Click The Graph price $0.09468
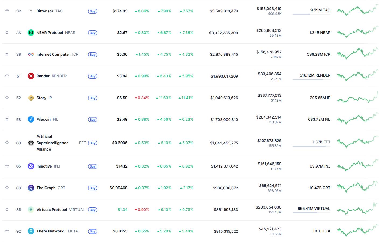The height and width of the screenshot is (243, 381). 118,188
